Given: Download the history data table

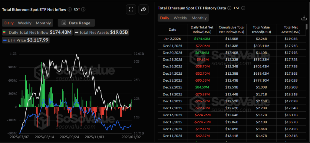Looking at the screenshot, I should coord(304,18).
